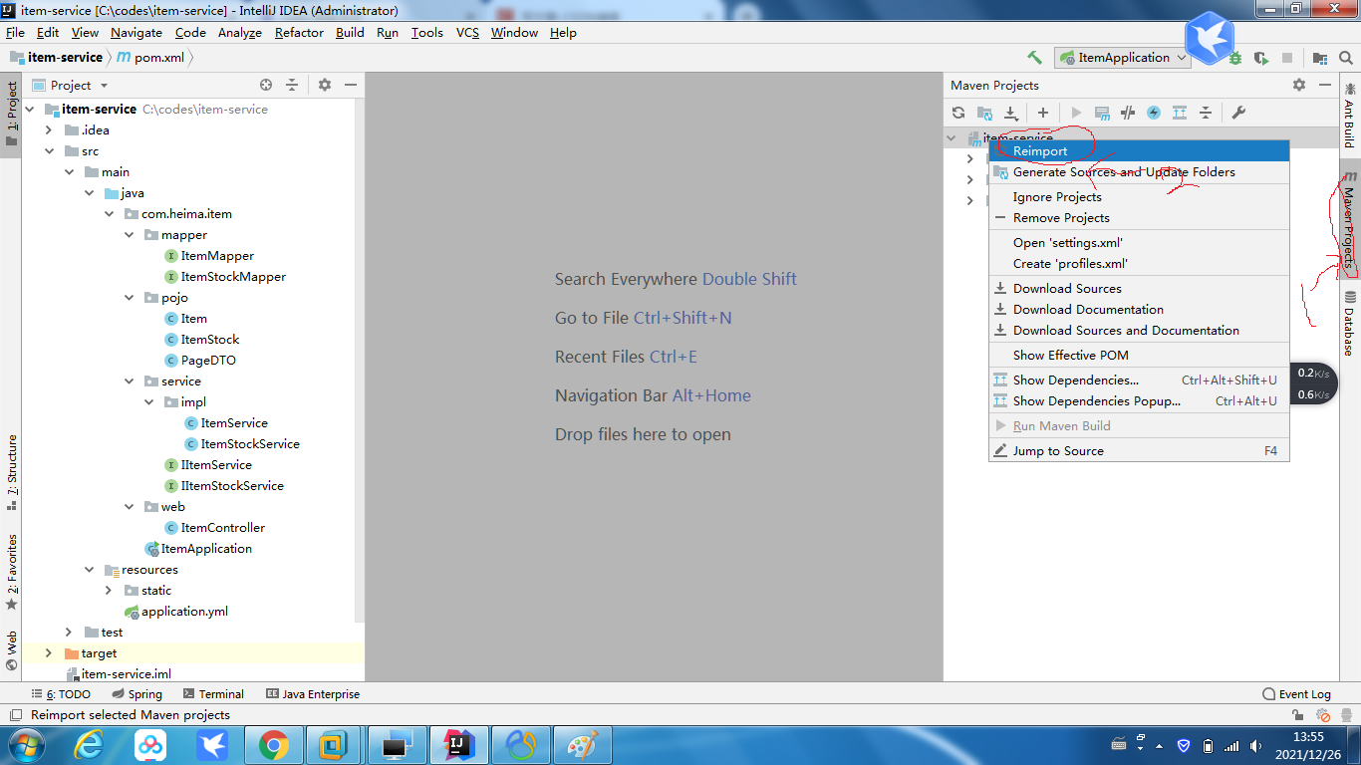Click Windows Start button
1361x765 pixels.
click(x=25, y=745)
